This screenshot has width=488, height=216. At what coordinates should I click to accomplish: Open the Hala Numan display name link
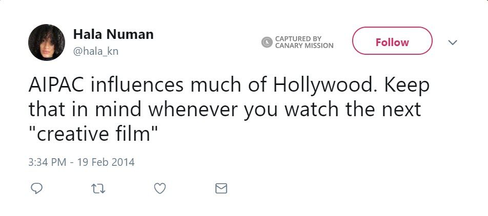[x=113, y=34]
